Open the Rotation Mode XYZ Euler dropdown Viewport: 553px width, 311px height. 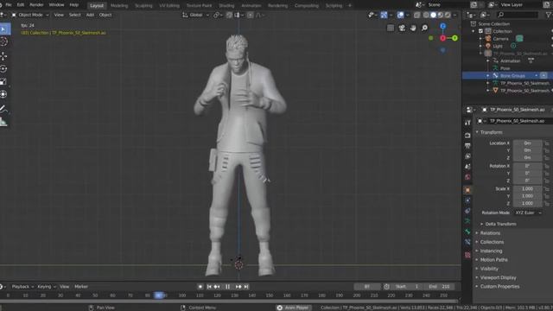point(528,213)
